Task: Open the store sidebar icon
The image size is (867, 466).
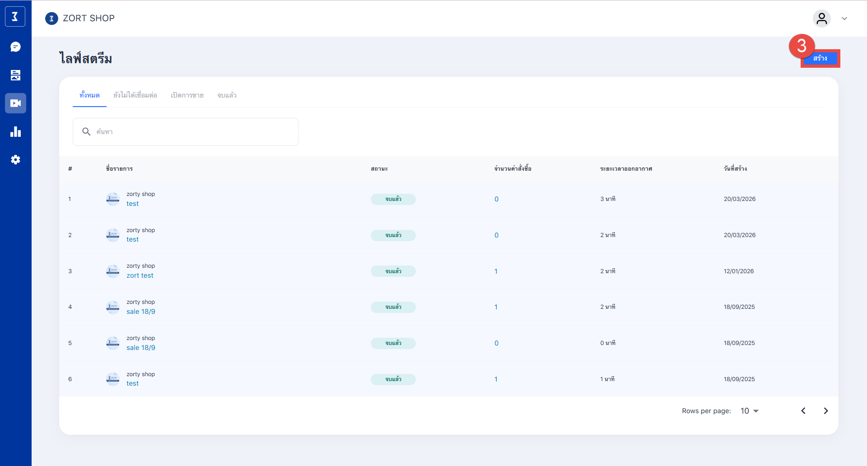Action: [x=15, y=75]
